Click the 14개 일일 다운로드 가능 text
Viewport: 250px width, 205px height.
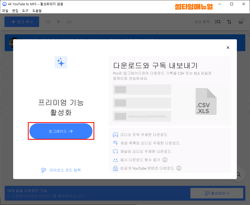click(x=27, y=191)
